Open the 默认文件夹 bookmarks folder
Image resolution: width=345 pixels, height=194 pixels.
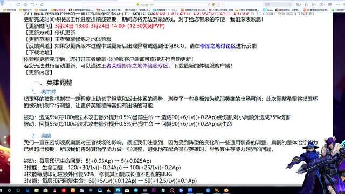(x=58, y=10)
